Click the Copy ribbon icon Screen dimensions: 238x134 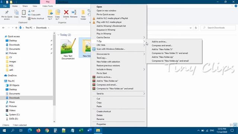[x=16, y=14]
